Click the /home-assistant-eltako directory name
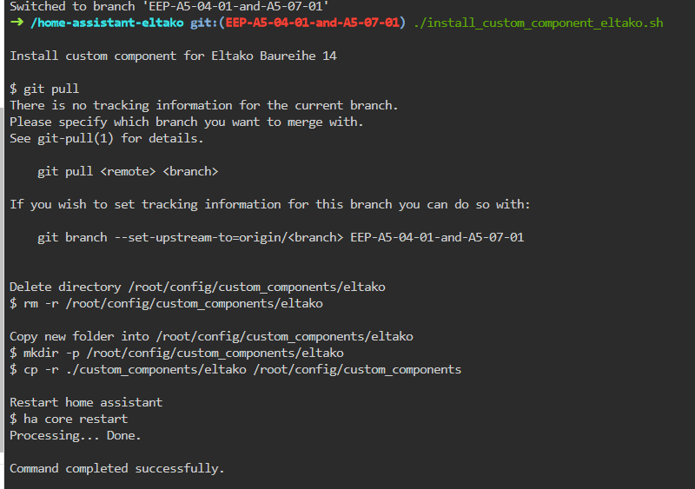This screenshot has height=489, width=695. [107, 23]
